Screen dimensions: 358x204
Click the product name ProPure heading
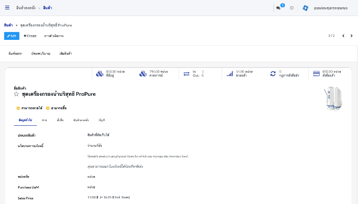point(59,94)
